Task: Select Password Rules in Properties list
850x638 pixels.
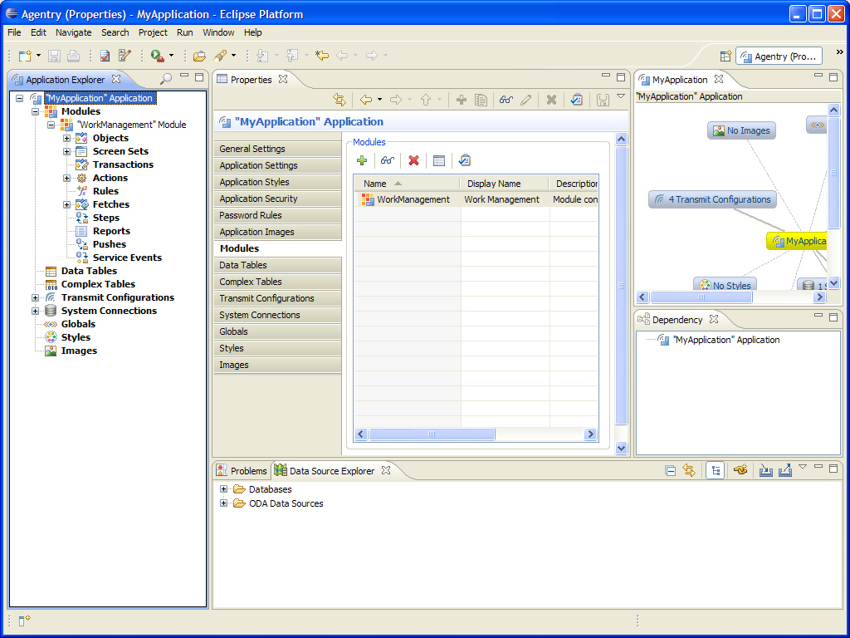Action: [x=277, y=215]
